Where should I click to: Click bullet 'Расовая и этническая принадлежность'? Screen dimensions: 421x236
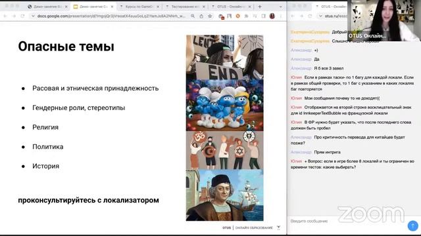click(95, 88)
